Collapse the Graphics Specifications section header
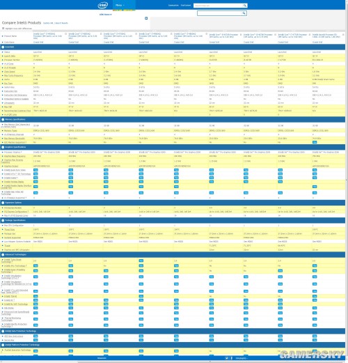Screen dimensions: 348x363 pos(173,147)
